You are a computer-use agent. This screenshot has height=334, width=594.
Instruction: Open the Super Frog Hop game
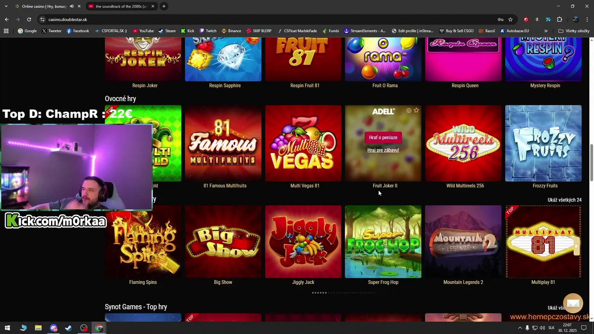[383, 242]
